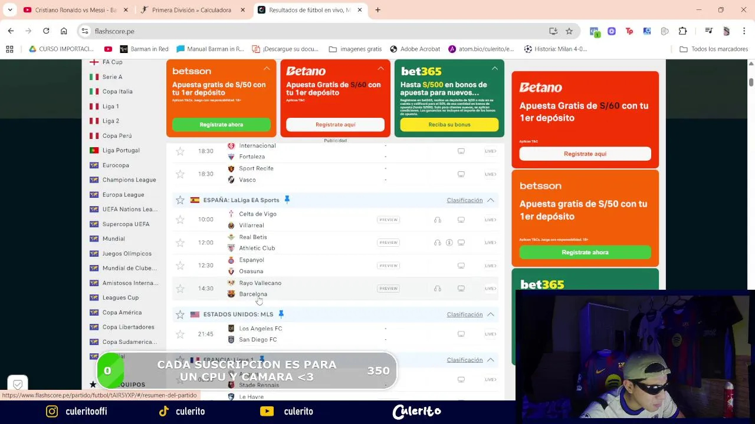Star the LaLiga EA Sports league header
The width and height of the screenshot is (755, 424).
[x=180, y=200]
